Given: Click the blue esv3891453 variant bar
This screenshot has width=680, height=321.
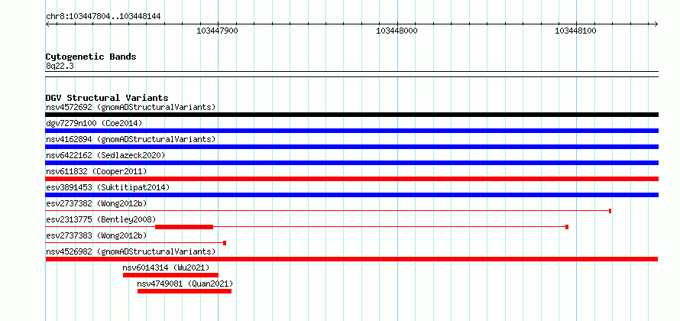Looking at the screenshot, I should [351, 195].
